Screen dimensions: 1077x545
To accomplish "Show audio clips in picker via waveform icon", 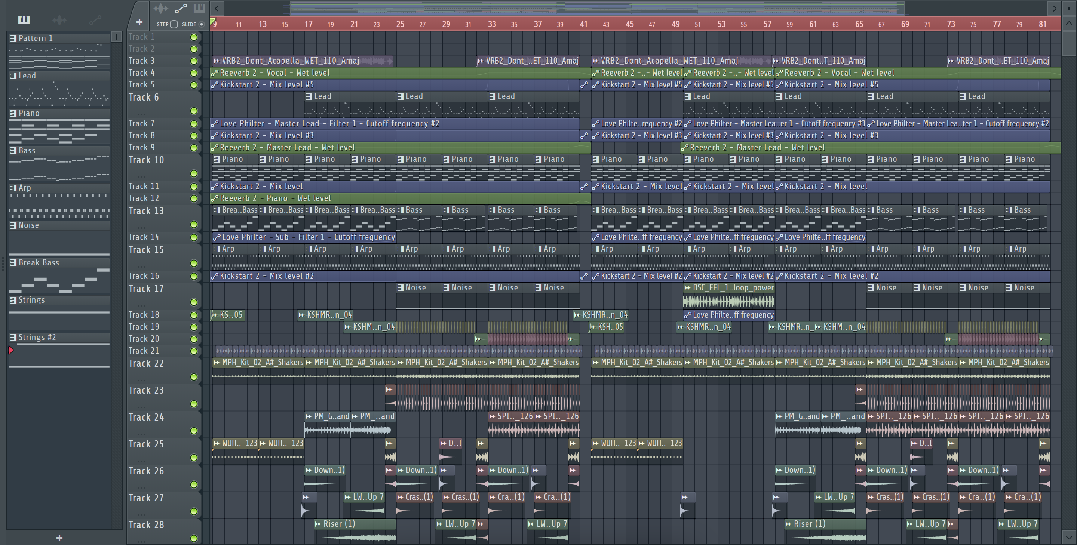I will 59,20.
